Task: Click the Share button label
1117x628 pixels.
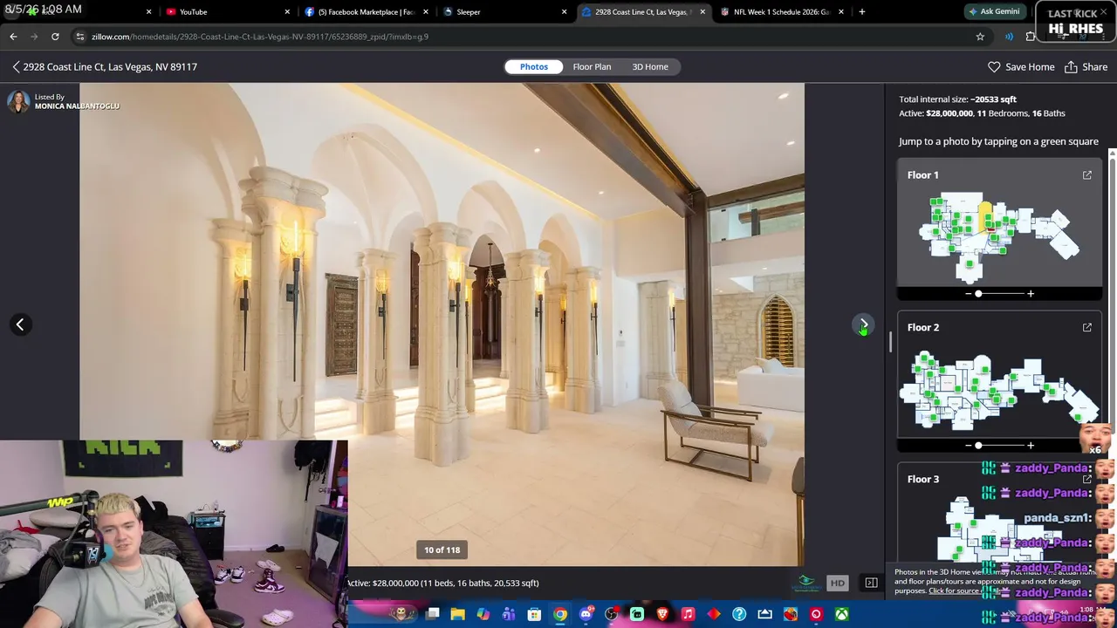Action: [1094, 66]
